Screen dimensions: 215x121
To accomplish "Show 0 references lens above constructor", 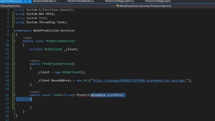I will point(35,61).
